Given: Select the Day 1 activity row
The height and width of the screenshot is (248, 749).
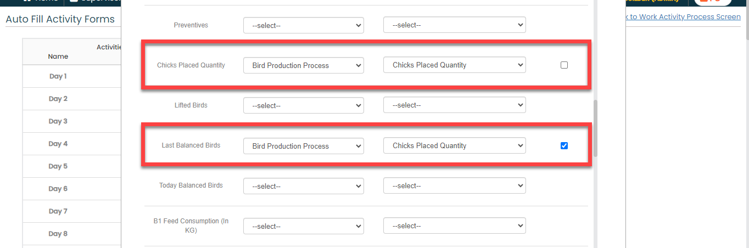Looking at the screenshot, I should (x=58, y=76).
